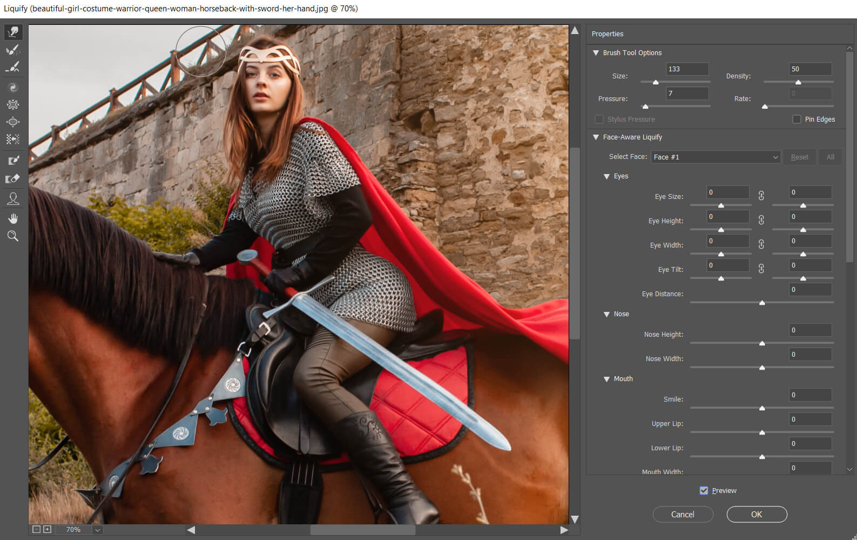Click the right Eye Tilt value field
This screenshot has height=540, width=857.
(x=810, y=265)
